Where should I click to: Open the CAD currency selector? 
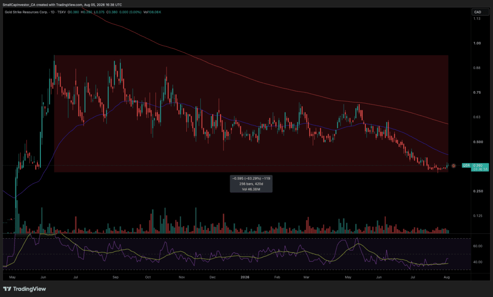tap(480, 12)
